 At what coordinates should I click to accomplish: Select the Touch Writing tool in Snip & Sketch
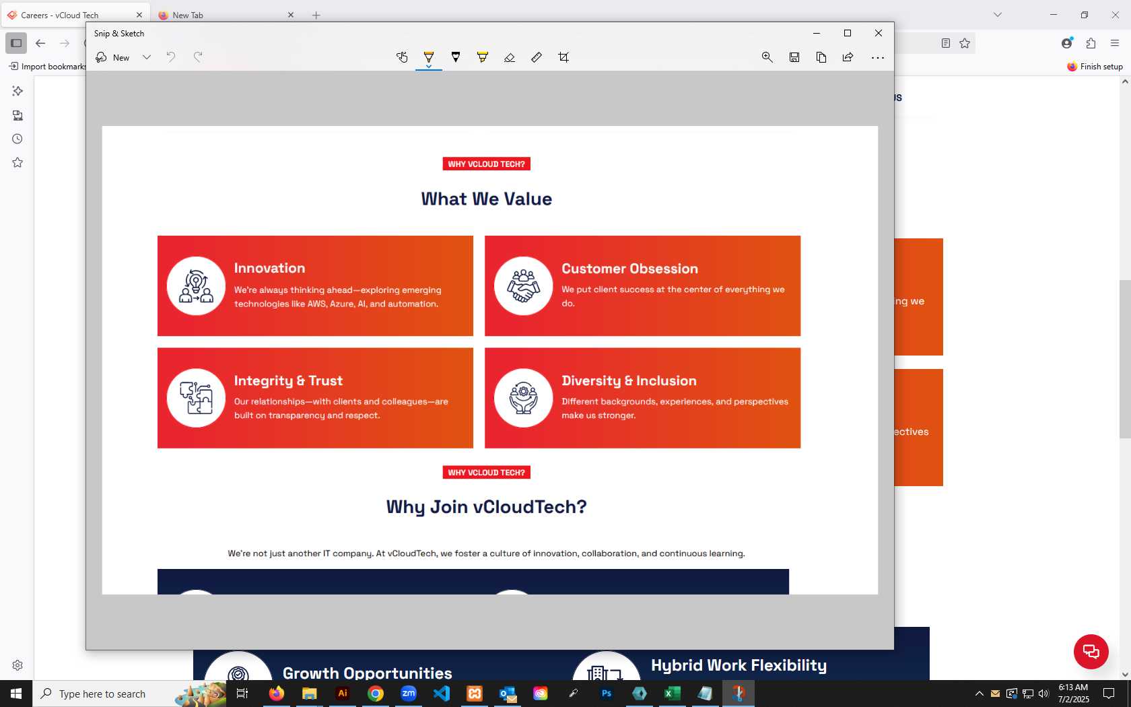coord(402,57)
